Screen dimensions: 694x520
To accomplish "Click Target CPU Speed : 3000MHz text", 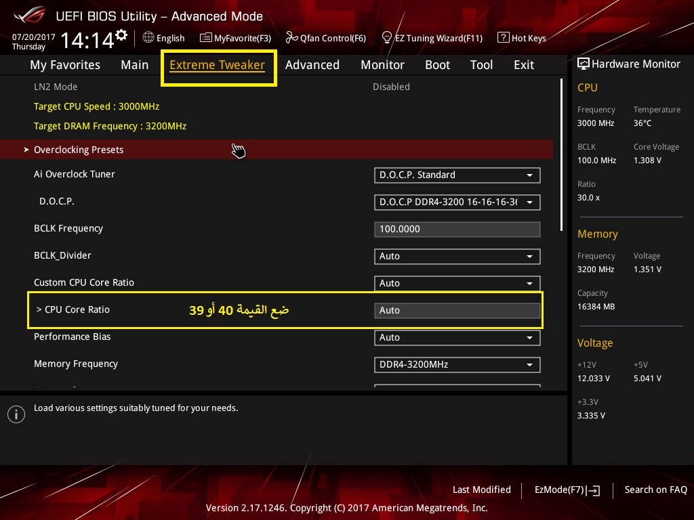I will point(96,106).
